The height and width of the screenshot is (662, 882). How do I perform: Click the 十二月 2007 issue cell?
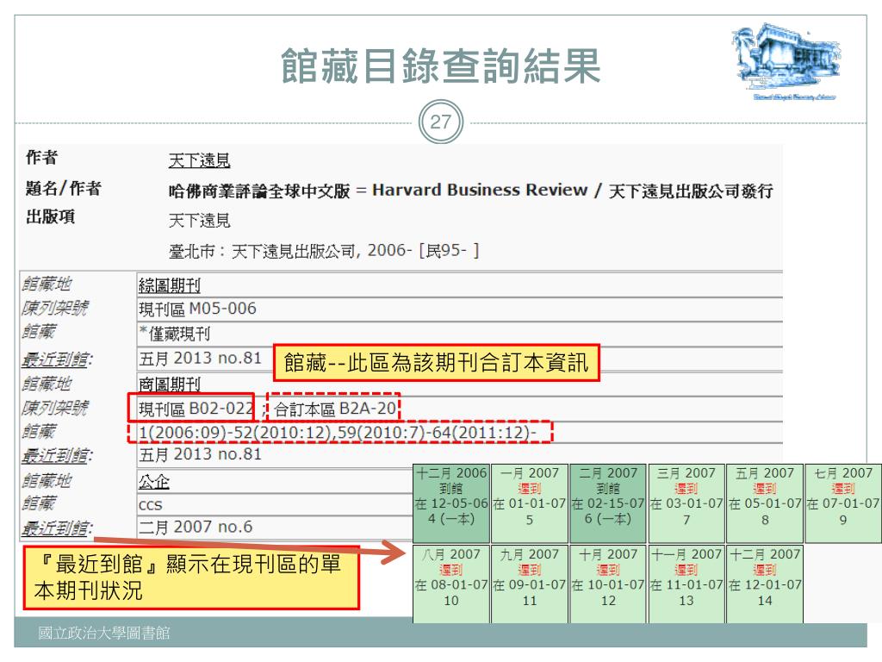coord(765,584)
